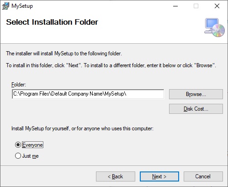The width and height of the screenshot is (228, 187).
Task: Open the Disk Cost dialog
Action: click(196, 109)
